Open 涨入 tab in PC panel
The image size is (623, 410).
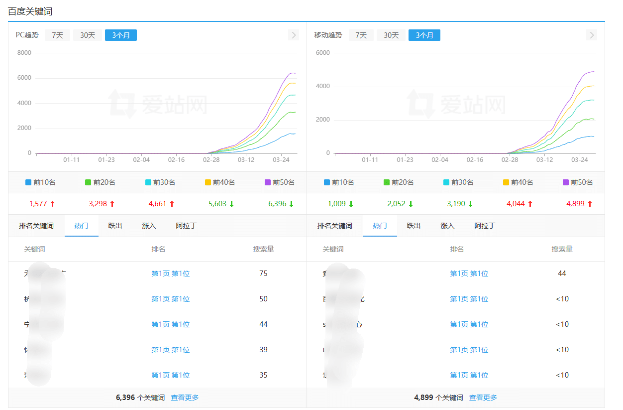pyautogui.click(x=149, y=226)
